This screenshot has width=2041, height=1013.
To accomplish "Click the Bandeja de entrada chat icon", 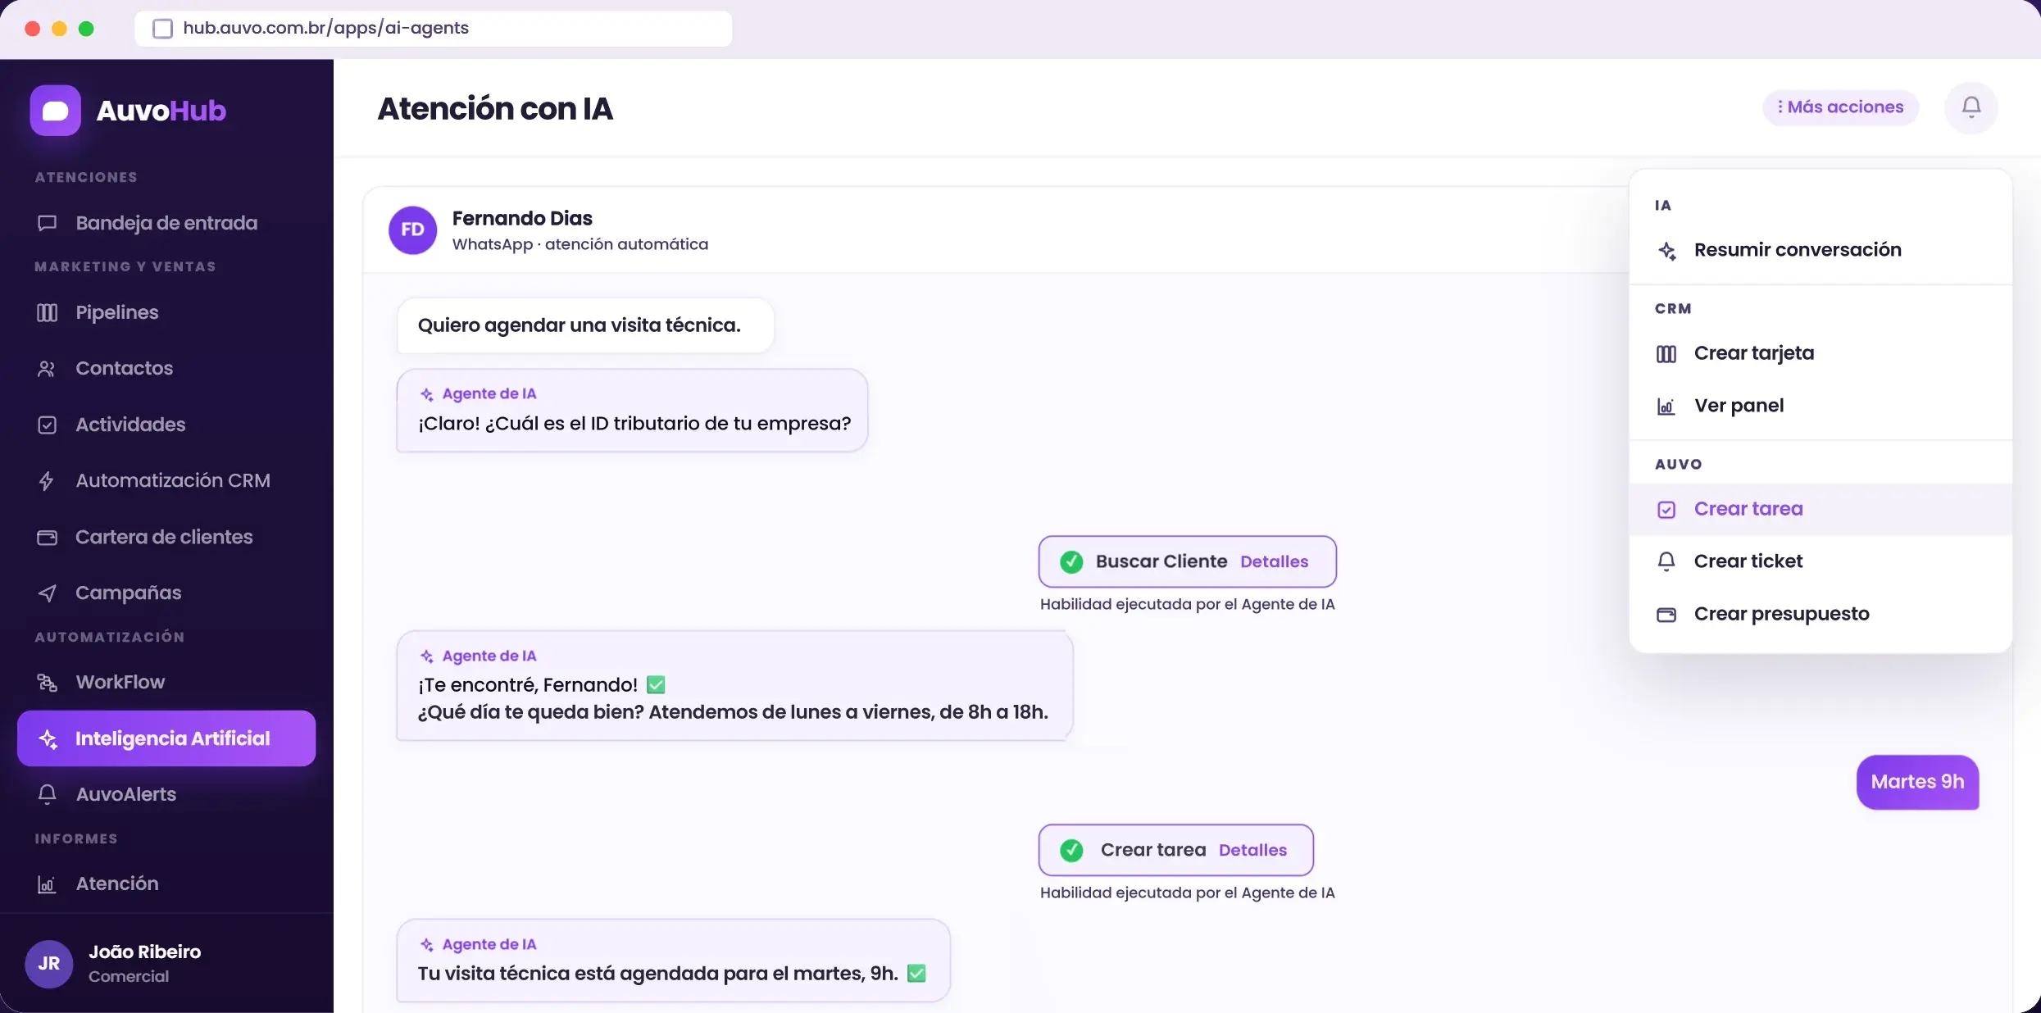I will 47,223.
